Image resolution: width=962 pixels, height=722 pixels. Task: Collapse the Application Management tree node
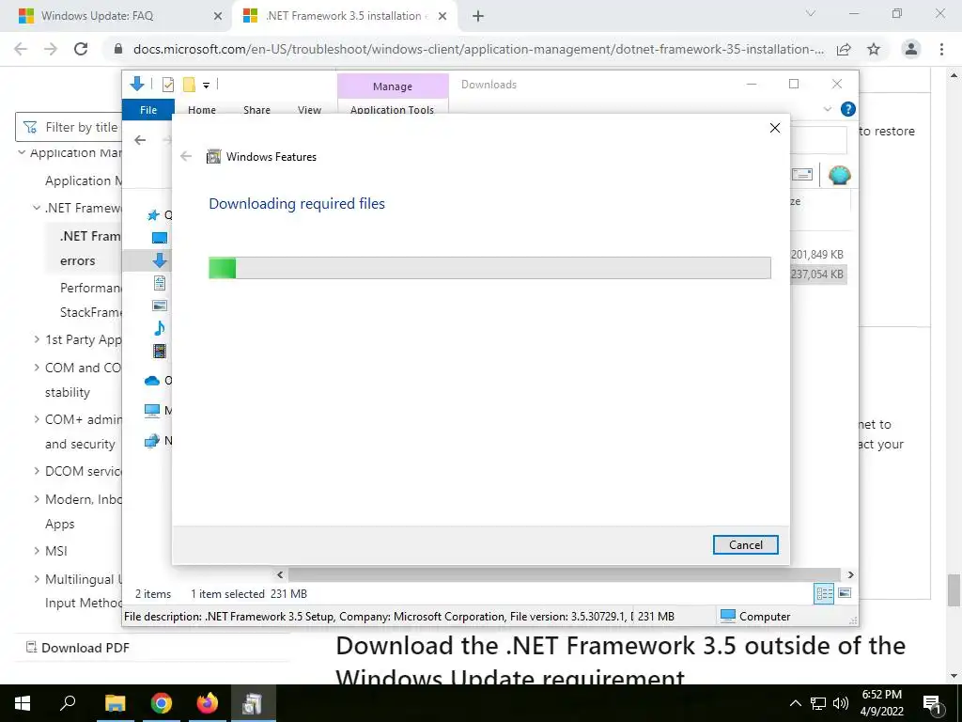pos(22,152)
